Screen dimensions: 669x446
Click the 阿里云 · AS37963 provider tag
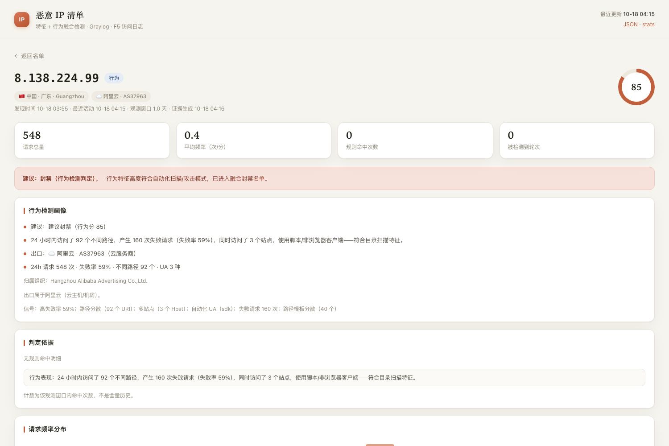(121, 96)
